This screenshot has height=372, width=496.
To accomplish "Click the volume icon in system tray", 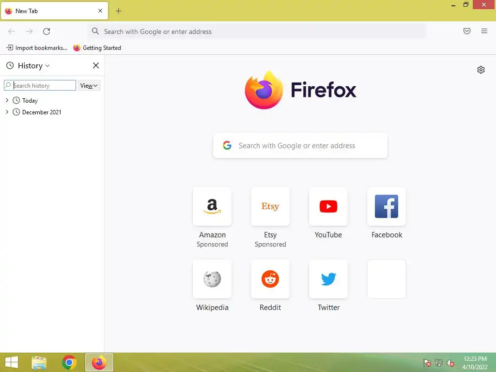I will click(450, 363).
